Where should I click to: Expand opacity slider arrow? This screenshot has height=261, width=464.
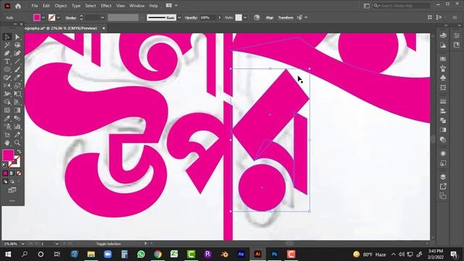219,17
